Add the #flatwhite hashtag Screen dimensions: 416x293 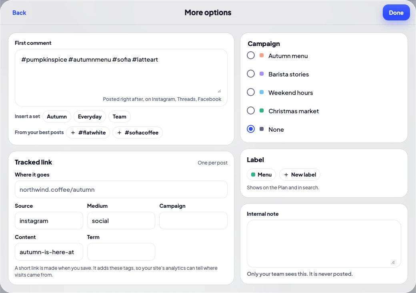point(88,132)
